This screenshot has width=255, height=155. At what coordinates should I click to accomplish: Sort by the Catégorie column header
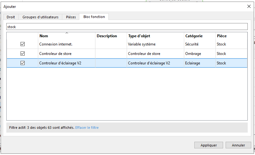pos(194,36)
